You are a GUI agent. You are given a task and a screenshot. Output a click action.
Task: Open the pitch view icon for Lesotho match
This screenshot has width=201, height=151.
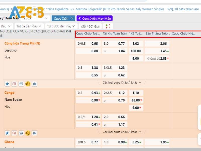pyautogui.click(x=14, y=84)
